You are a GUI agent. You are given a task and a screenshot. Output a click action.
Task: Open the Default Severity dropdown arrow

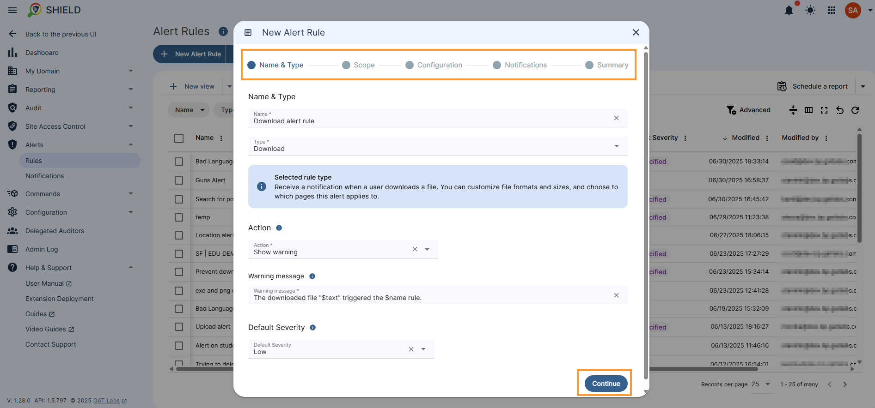(x=423, y=349)
